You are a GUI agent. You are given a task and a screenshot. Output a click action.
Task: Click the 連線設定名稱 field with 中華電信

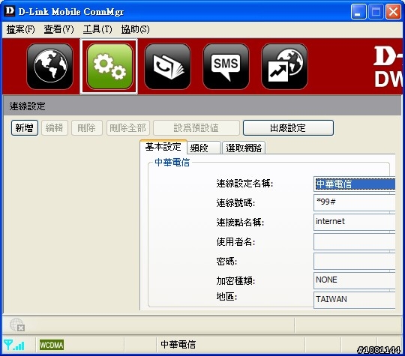click(x=354, y=184)
